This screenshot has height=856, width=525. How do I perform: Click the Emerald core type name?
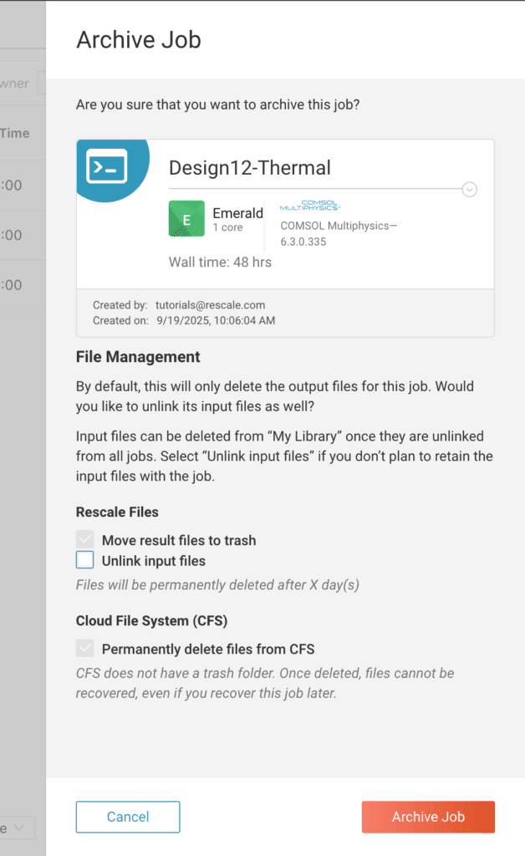[x=238, y=213]
